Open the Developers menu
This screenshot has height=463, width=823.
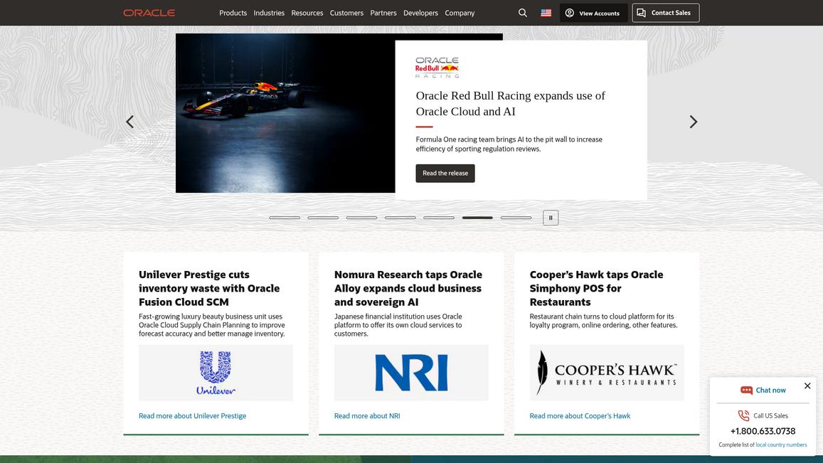point(420,13)
